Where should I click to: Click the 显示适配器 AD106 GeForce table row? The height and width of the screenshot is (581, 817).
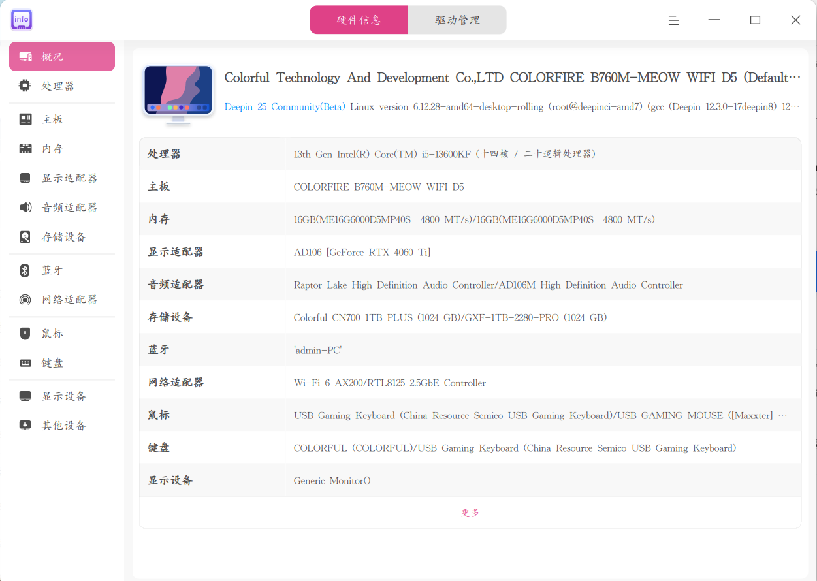[x=470, y=252]
